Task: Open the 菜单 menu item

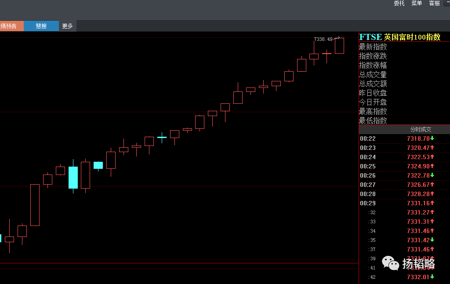Action: 417,3
